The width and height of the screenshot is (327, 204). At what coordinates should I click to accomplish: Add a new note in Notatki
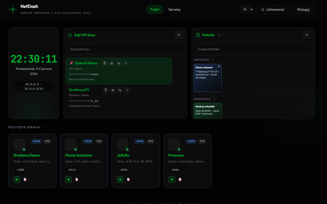(307, 35)
